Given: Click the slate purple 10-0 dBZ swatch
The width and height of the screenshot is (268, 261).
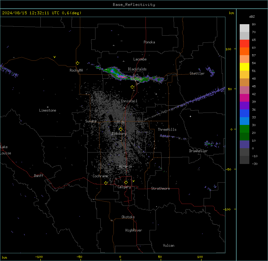Looking at the screenshot, I should tap(244, 144).
